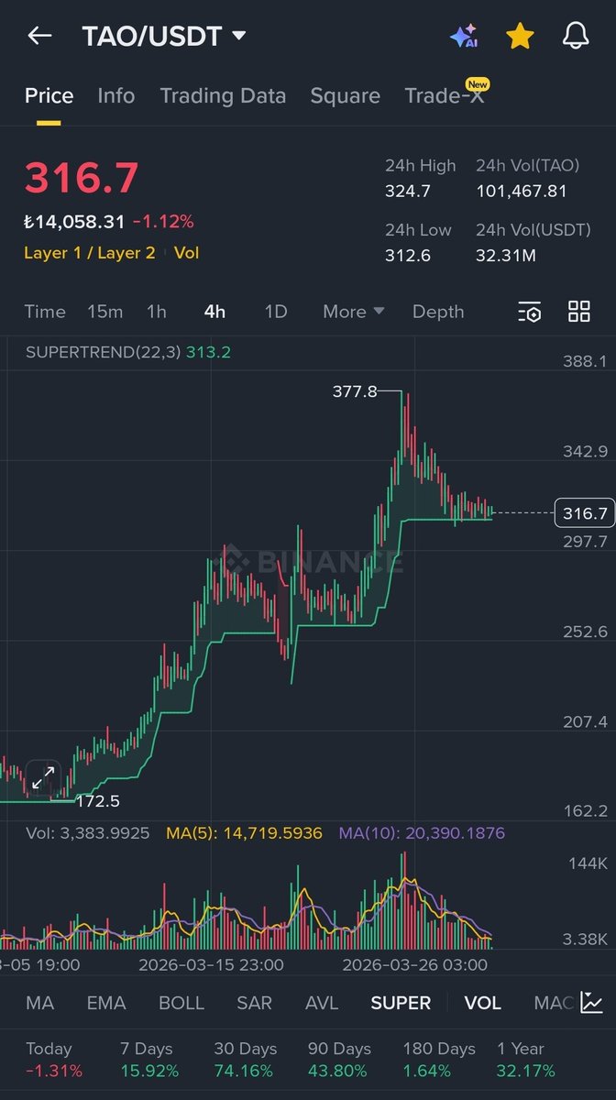Screen dimensions: 616x1100
Task: Tap the 172.5 low marker on chart
Action: tap(97, 801)
